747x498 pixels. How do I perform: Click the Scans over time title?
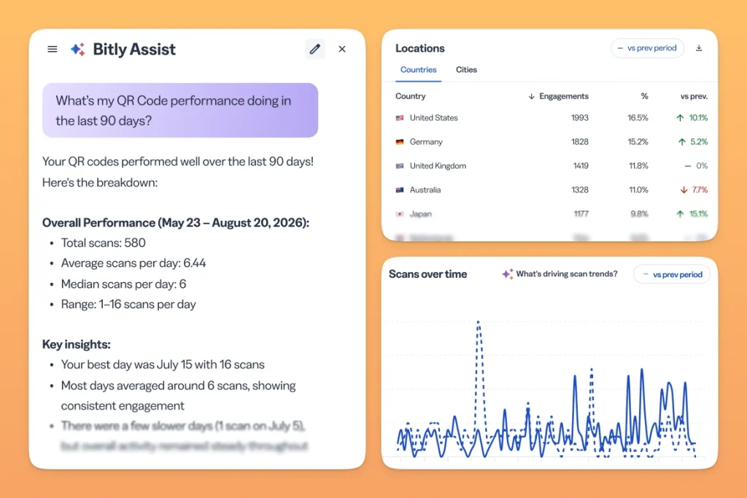point(427,274)
